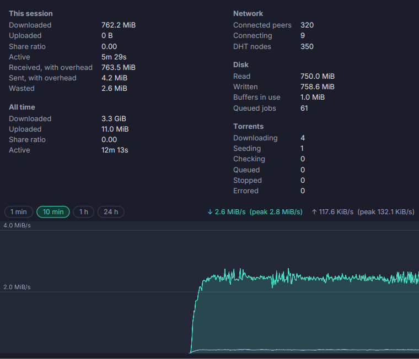The image size is (419, 359).
Task: Click the Network heading
Action: [248, 14]
